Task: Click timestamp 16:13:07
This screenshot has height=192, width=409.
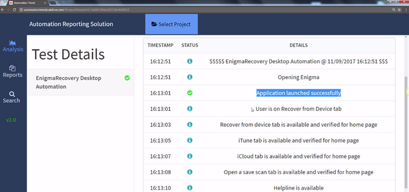Action: pos(160,156)
